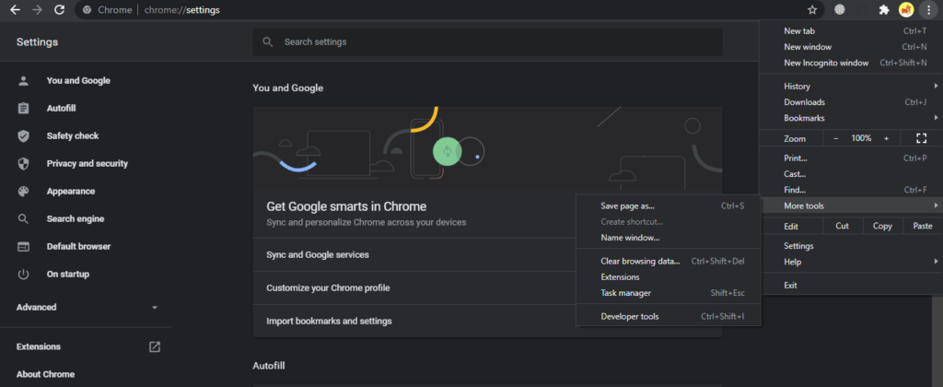Go back with the browser back arrow
943x387 pixels.
click(15, 9)
